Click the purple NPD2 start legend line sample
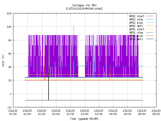The image size is (161, 121). coord(150,16)
